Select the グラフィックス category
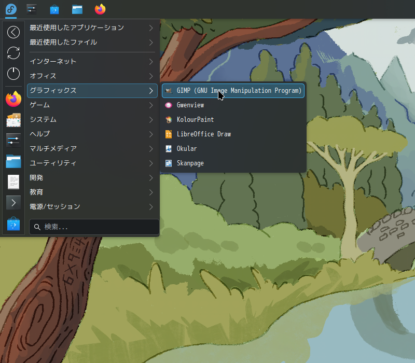 coord(92,91)
